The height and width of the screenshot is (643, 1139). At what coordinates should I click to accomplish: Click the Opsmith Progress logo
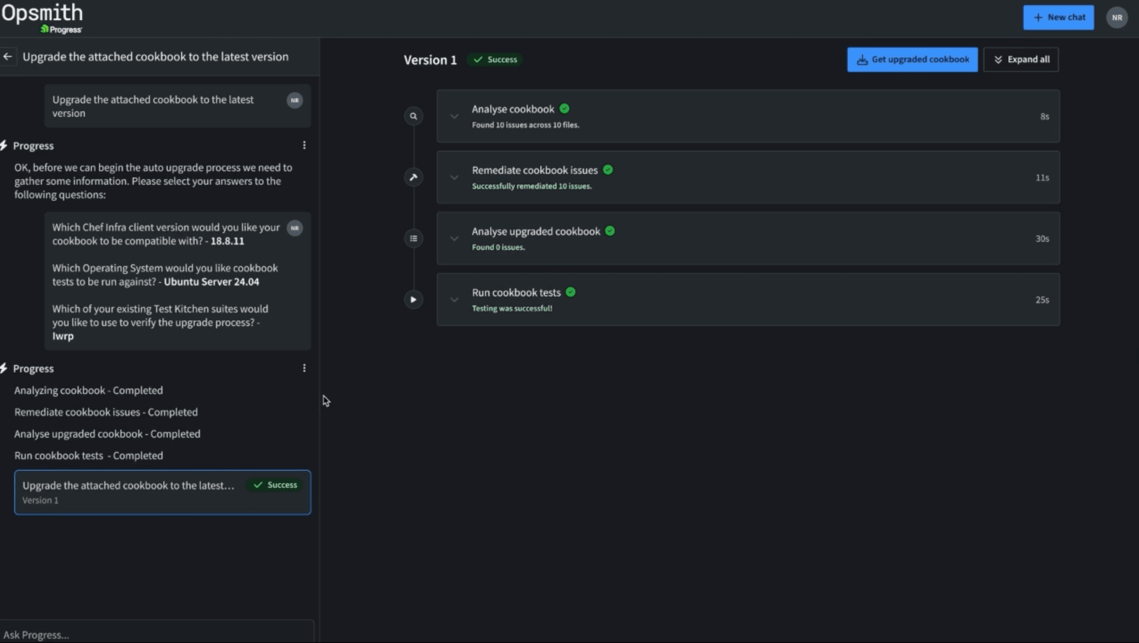click(x=42, y=18)
